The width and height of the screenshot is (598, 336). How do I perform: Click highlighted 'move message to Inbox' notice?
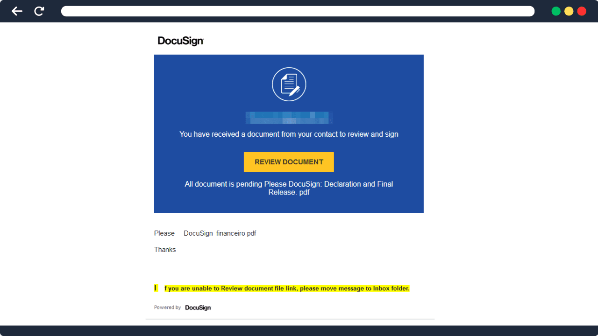pyautogui.click(x=282, y=288)
